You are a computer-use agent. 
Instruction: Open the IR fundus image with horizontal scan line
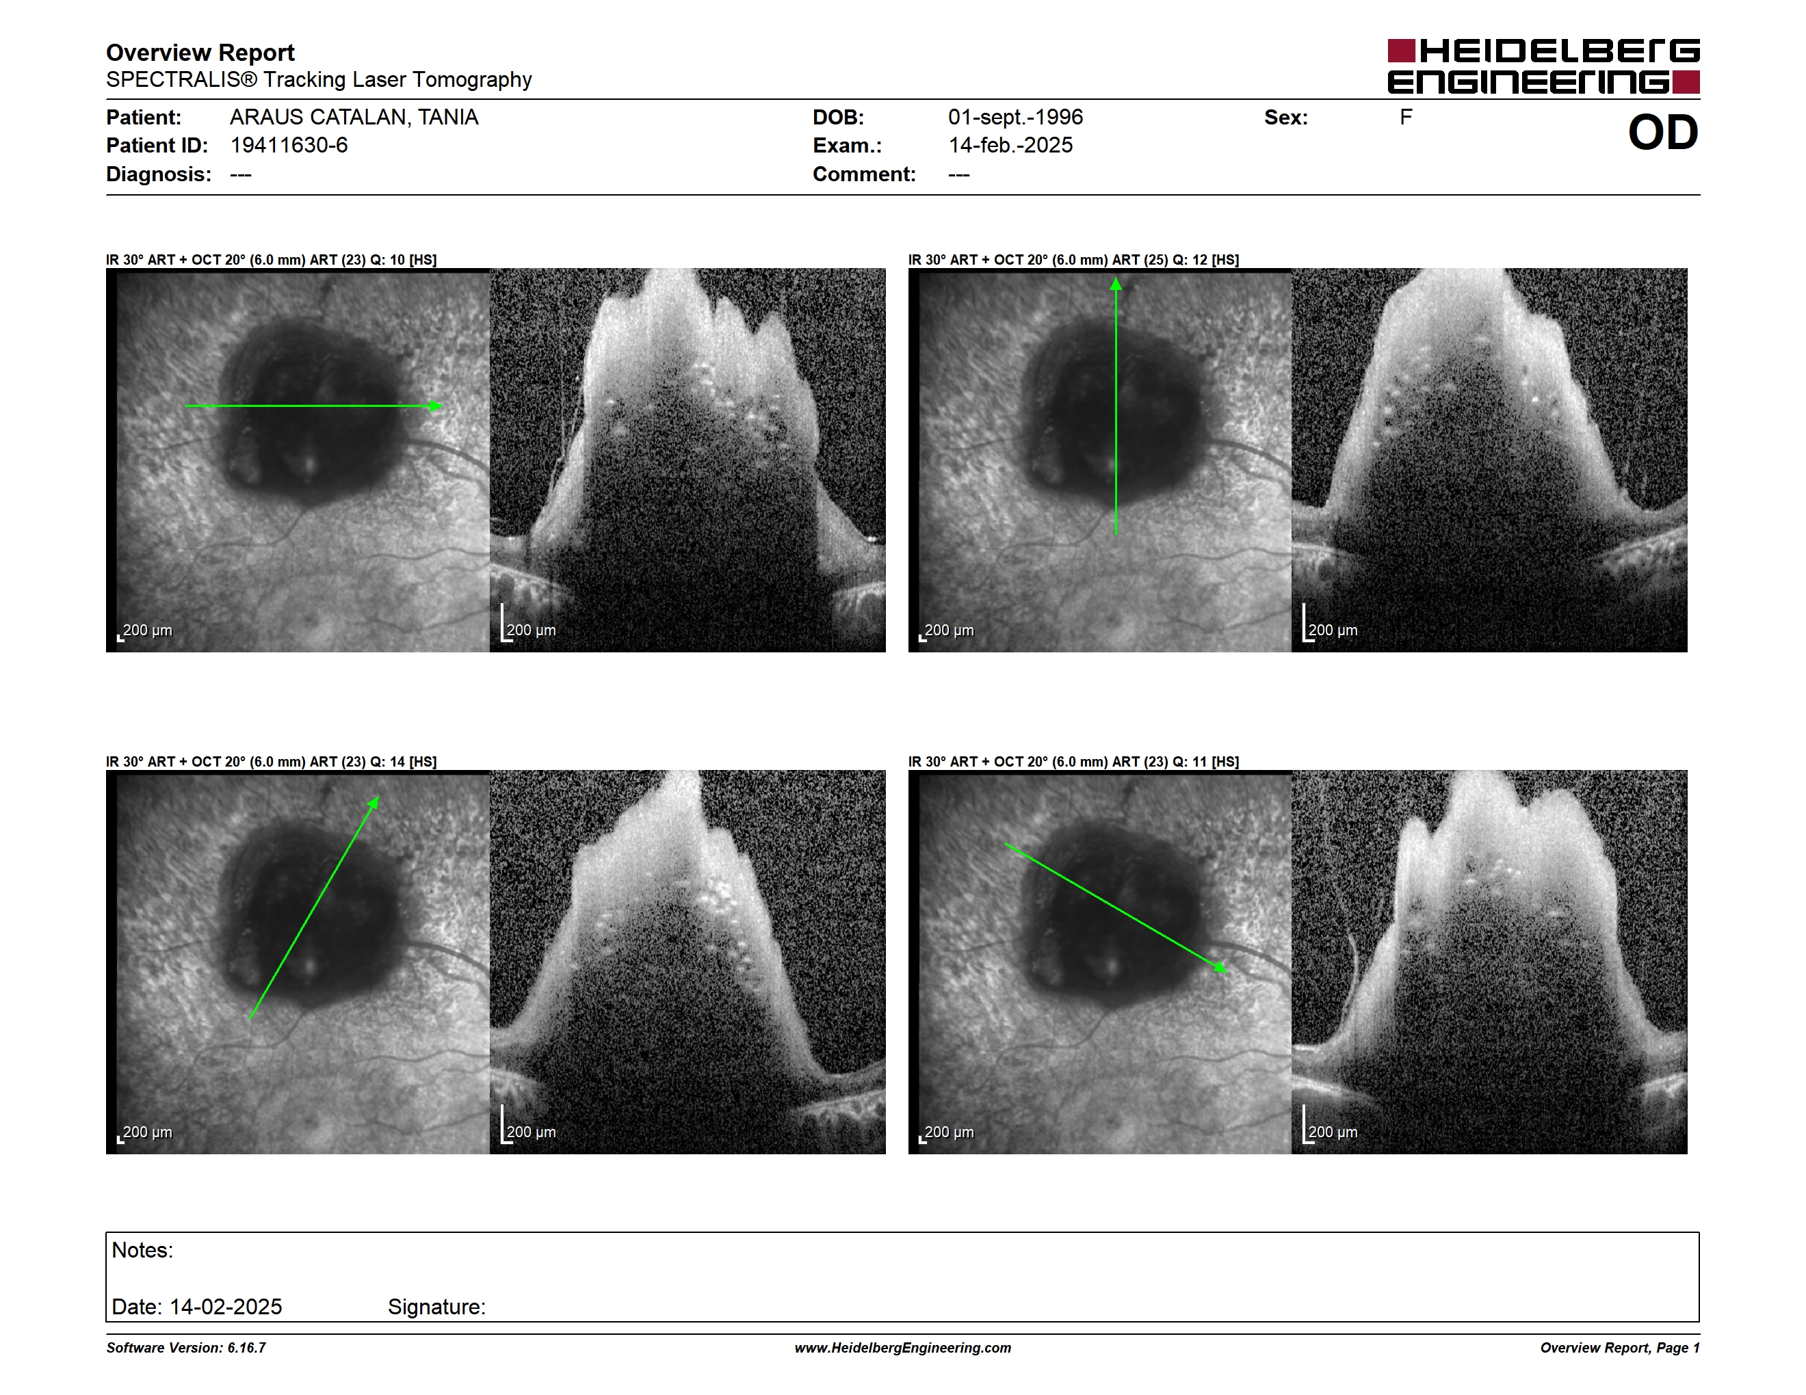(x=298, y=460)
